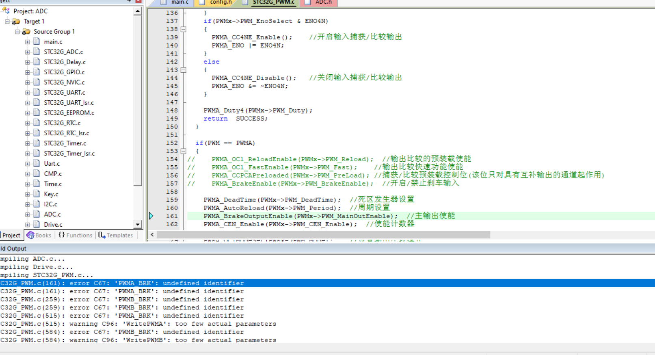Click the STC32G_ADC.c file icon
The width and height of the screenshot is (655, 355).
(37, 52)
